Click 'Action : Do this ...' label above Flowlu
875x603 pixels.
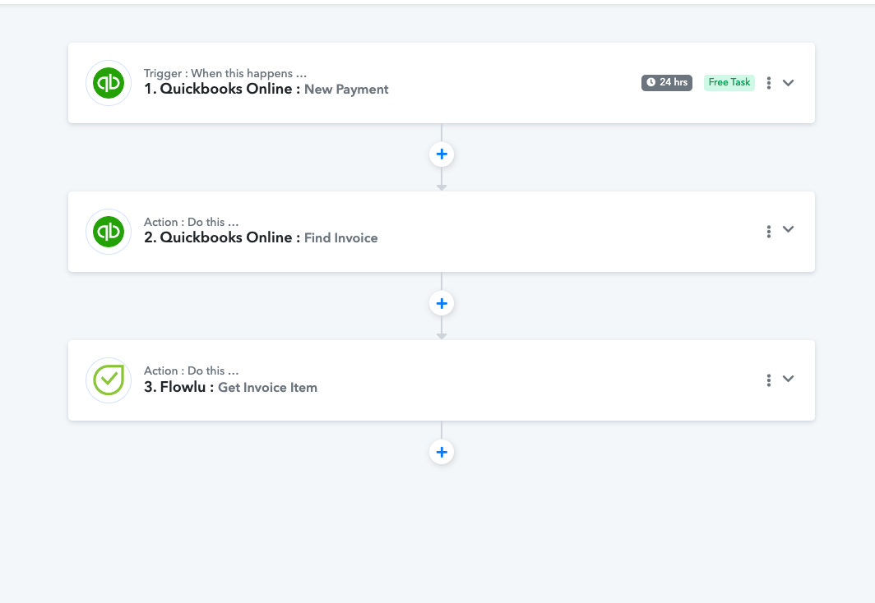pyautogui.click(x=192, y=371)
